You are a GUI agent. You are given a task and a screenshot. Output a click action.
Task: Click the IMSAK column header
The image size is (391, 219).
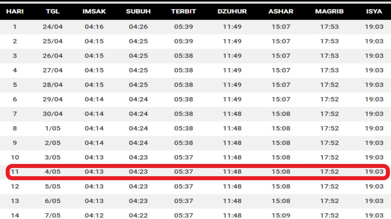point(94,11)
